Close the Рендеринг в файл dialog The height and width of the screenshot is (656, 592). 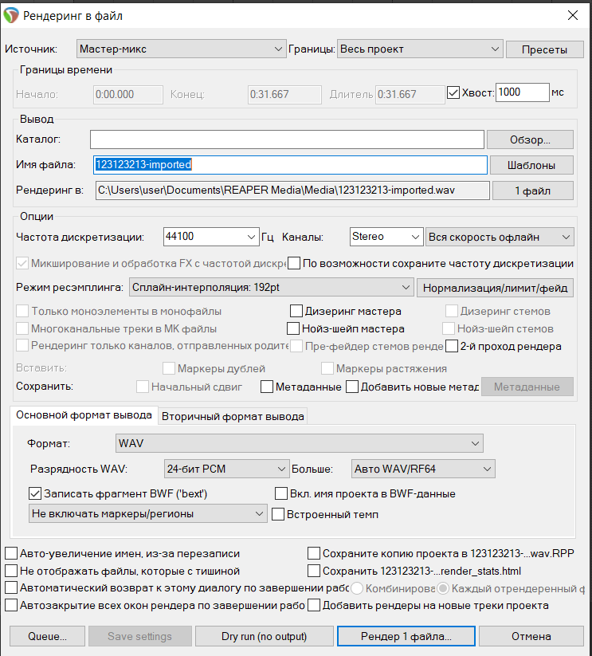pyautogui.click(x=572, y=15)
